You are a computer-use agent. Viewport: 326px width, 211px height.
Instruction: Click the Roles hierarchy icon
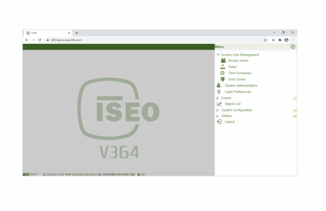pyautogui.click(x=223, y=67)
